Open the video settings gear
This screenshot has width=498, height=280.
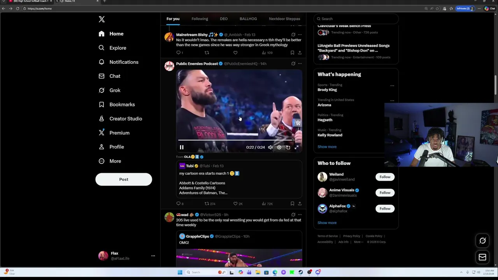click(279, 147)
